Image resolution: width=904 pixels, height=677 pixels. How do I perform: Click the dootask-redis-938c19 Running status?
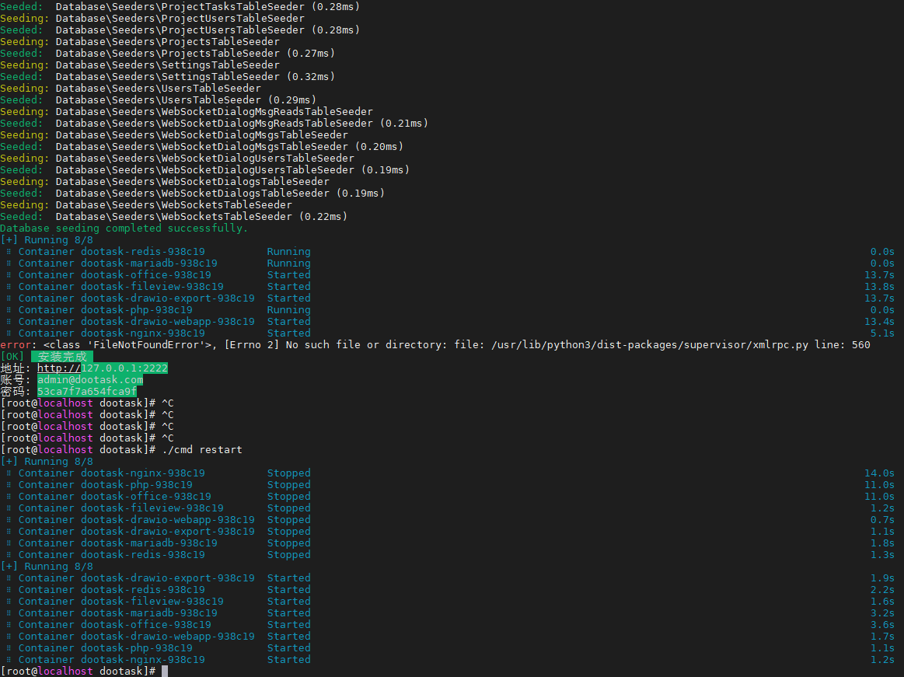point(288,251)
